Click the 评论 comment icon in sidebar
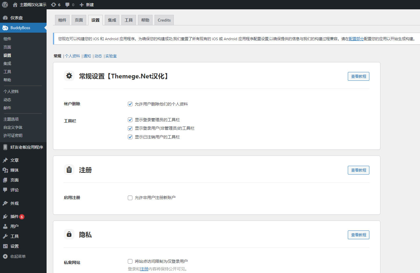The height and width of the screenshot is (273, 420). (x=5, y=190)
